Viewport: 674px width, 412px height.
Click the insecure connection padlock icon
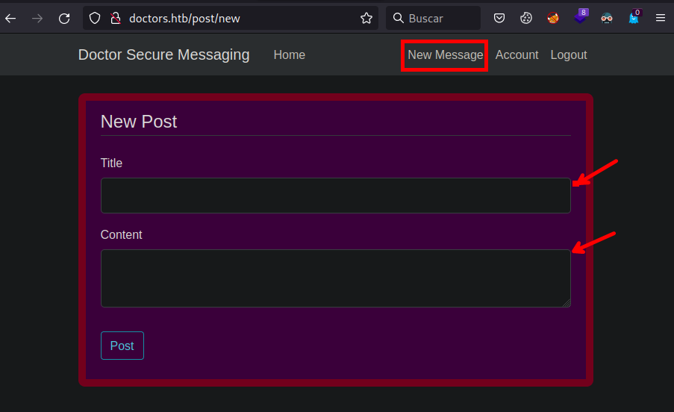click(115, 18)
